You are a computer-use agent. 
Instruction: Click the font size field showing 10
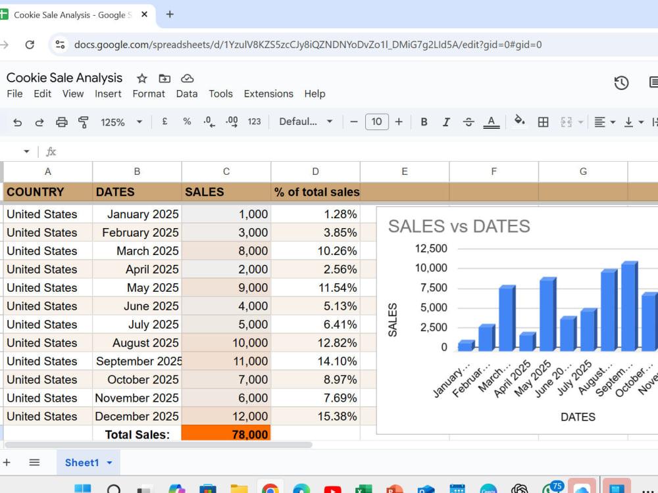pyautogui.click(x=377, y=122)
